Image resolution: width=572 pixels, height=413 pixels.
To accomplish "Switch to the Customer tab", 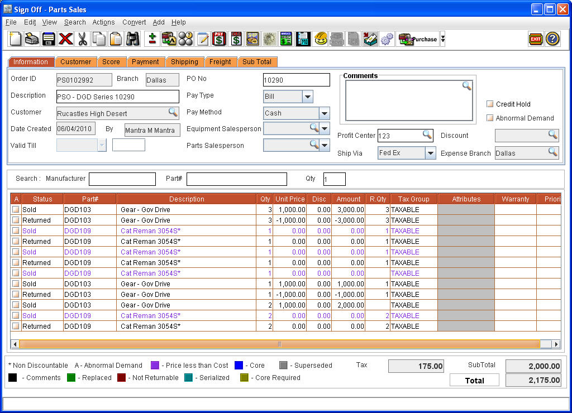I will (75, 62).
